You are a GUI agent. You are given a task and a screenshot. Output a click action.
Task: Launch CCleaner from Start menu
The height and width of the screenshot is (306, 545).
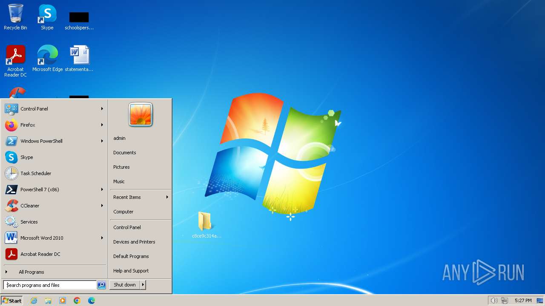54,206
